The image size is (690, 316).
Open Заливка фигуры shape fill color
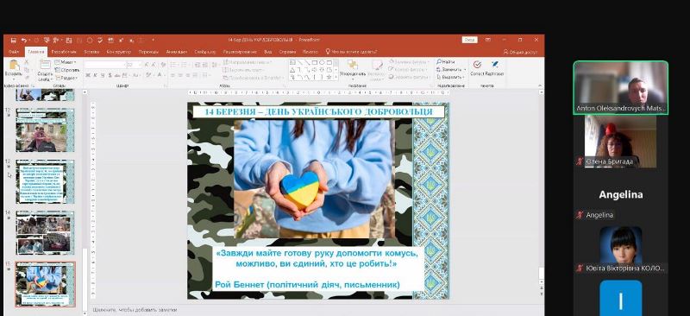tap(409, 62)
